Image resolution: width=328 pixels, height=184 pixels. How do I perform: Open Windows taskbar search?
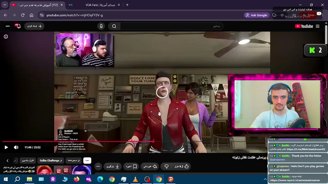point(17,179)
